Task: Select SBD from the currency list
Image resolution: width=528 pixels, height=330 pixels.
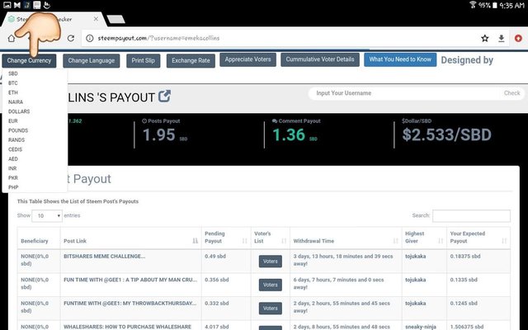Action: 13,73
